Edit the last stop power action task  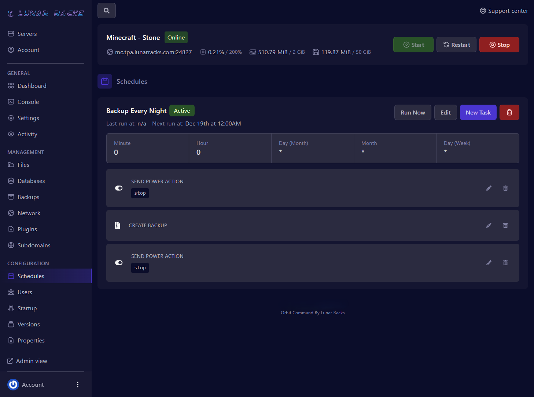tap(489, 263)
